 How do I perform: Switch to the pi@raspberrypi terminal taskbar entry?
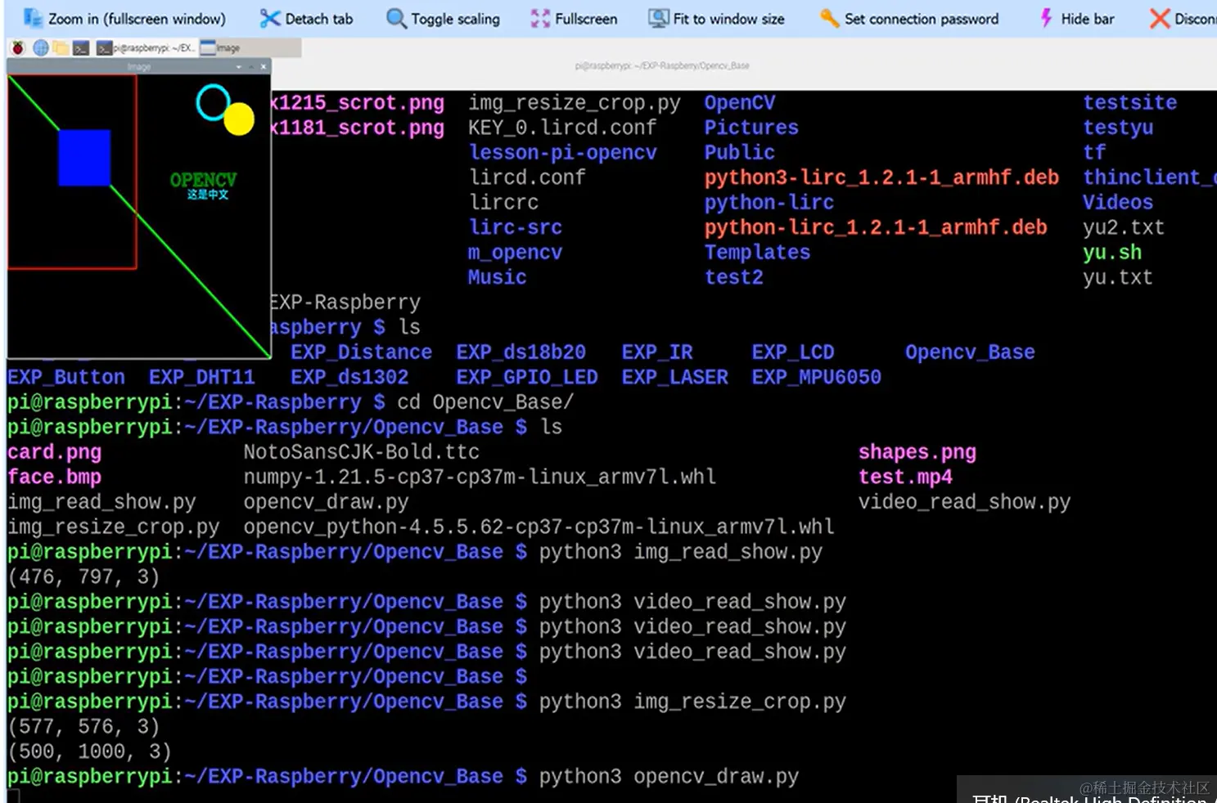tap(146, 48)
